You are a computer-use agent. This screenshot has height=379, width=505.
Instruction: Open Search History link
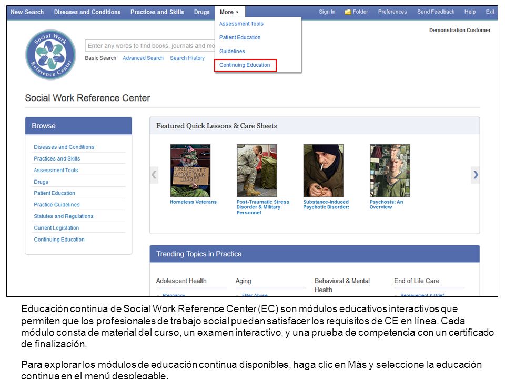pyautogui.click(x=187, y=58)
